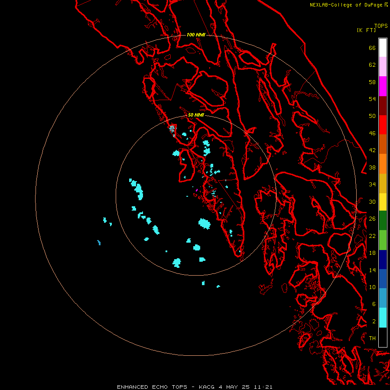
Task: Click the '11:21' time in the caption
Action: (263, 387)
